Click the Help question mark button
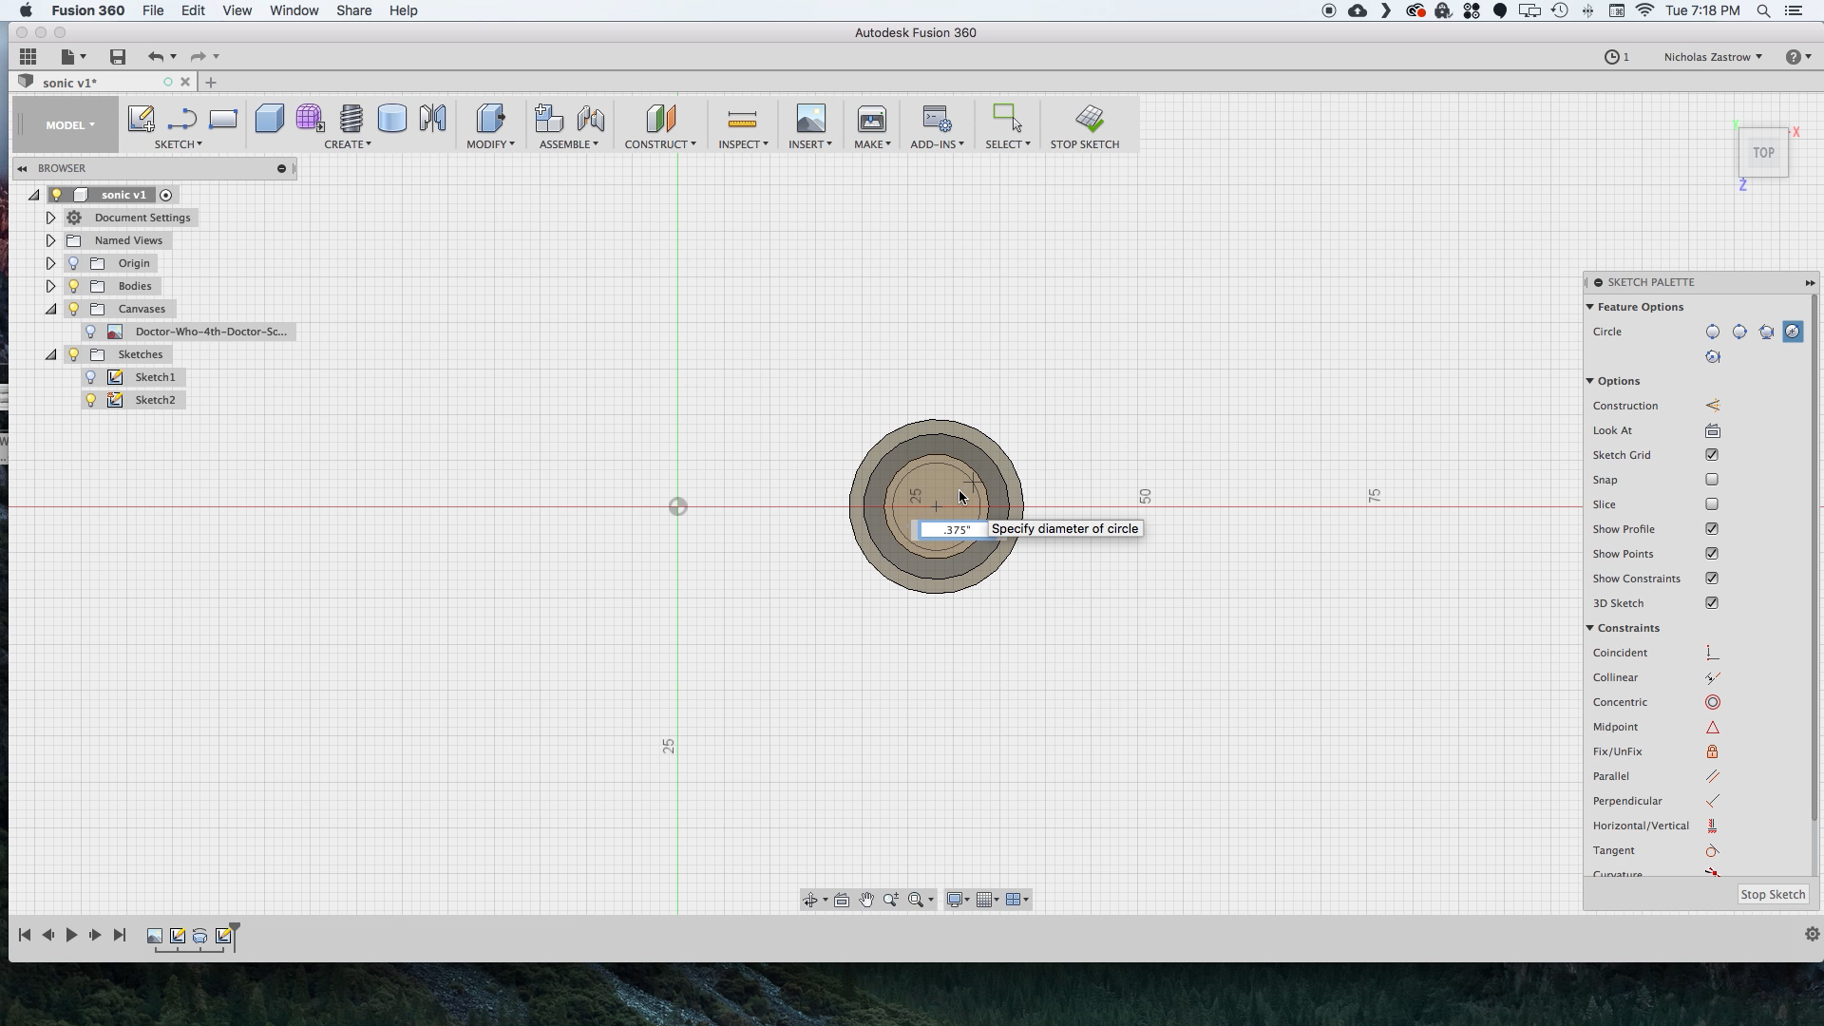 click(1797, 57)
